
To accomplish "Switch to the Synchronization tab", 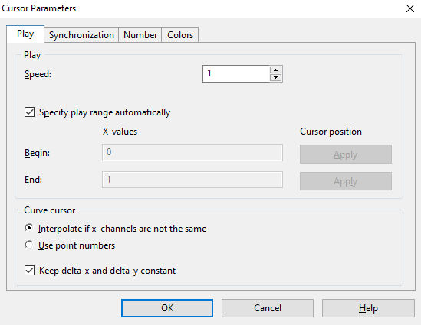I will click(81, 35).
